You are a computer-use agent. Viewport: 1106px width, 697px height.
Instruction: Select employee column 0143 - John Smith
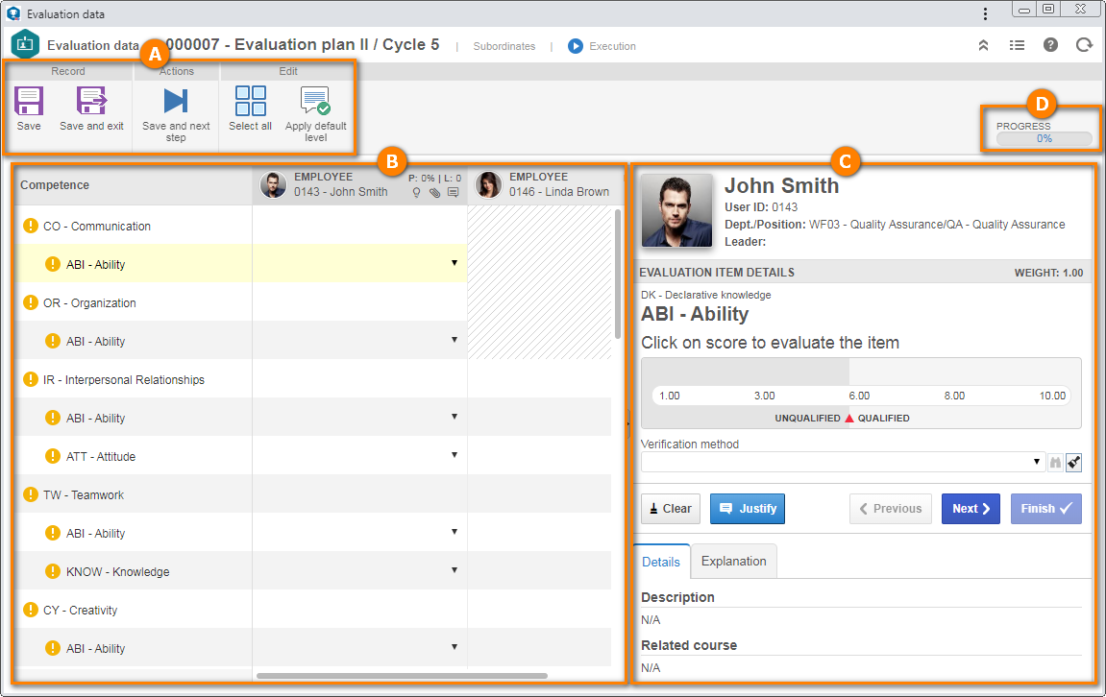359,184
